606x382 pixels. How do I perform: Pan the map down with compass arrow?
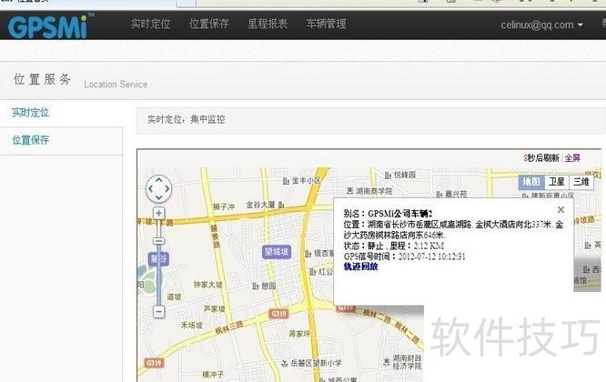[x=158, y=198]
